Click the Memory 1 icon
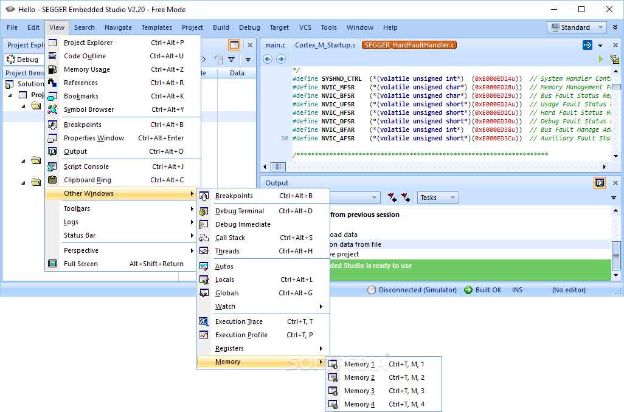 (333, 364)
